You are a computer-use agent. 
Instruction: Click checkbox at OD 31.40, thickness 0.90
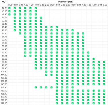click(x=20, y=34)
